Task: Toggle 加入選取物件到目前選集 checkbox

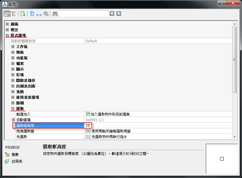Action: (x=88, y=114)
